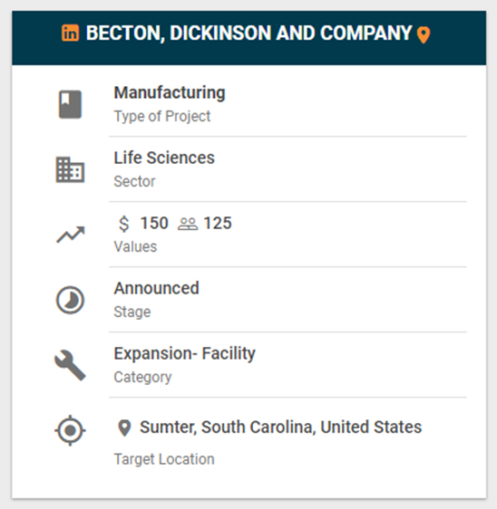Click the orange map pin beside company name
This screenshot has height=509, width=497.
[x=424, y=34]
